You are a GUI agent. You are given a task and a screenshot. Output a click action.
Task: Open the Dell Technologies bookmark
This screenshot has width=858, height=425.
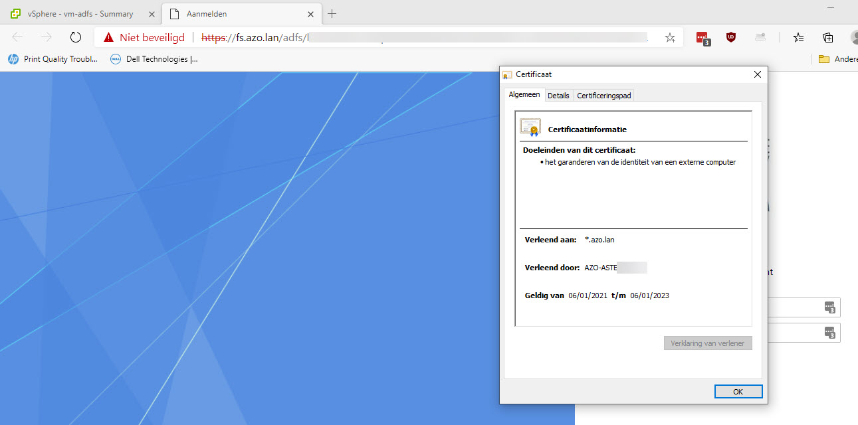pos(154,59)
